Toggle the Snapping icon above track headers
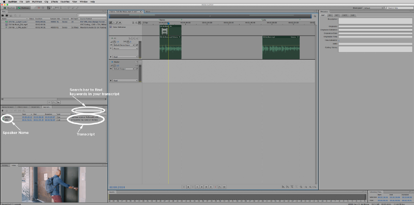414x205 pixels. (x=140, y=23)
